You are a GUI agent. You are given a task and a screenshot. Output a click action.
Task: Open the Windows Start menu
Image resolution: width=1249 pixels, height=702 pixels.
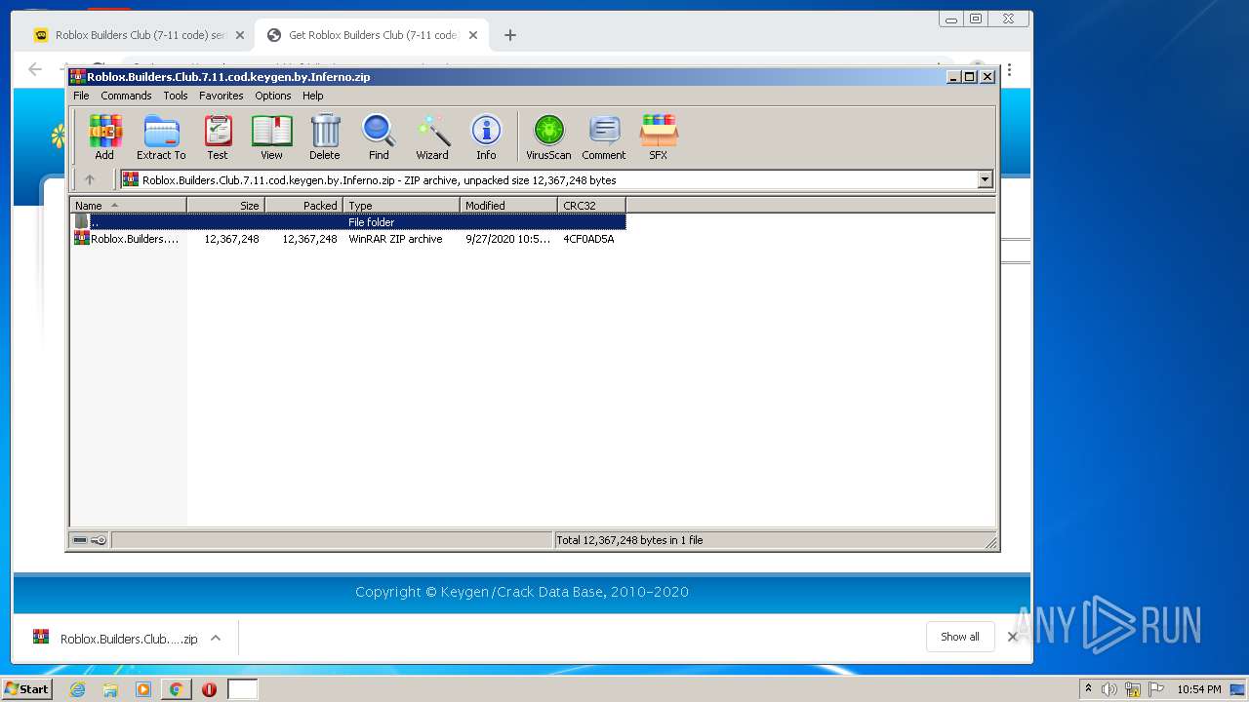click(26, 689)
